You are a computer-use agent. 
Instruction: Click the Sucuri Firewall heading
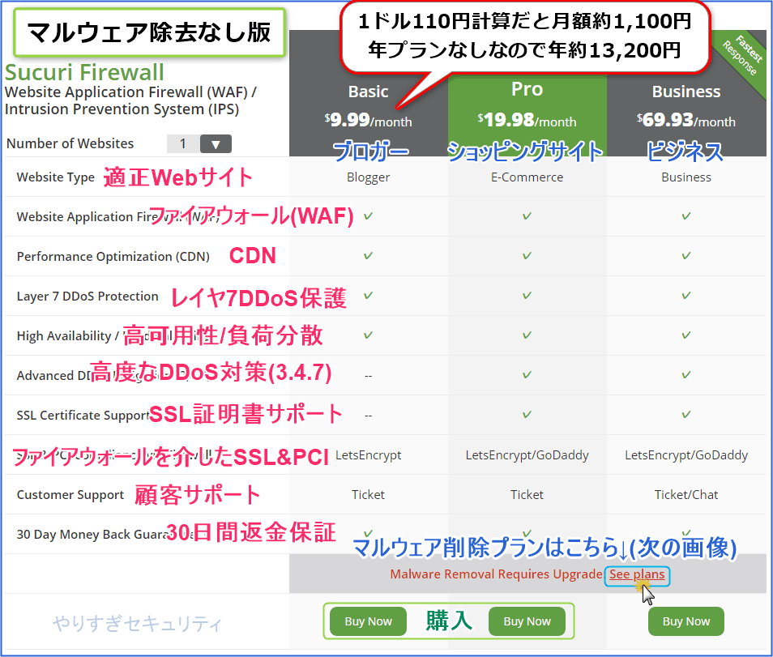(x=84, y=72)
